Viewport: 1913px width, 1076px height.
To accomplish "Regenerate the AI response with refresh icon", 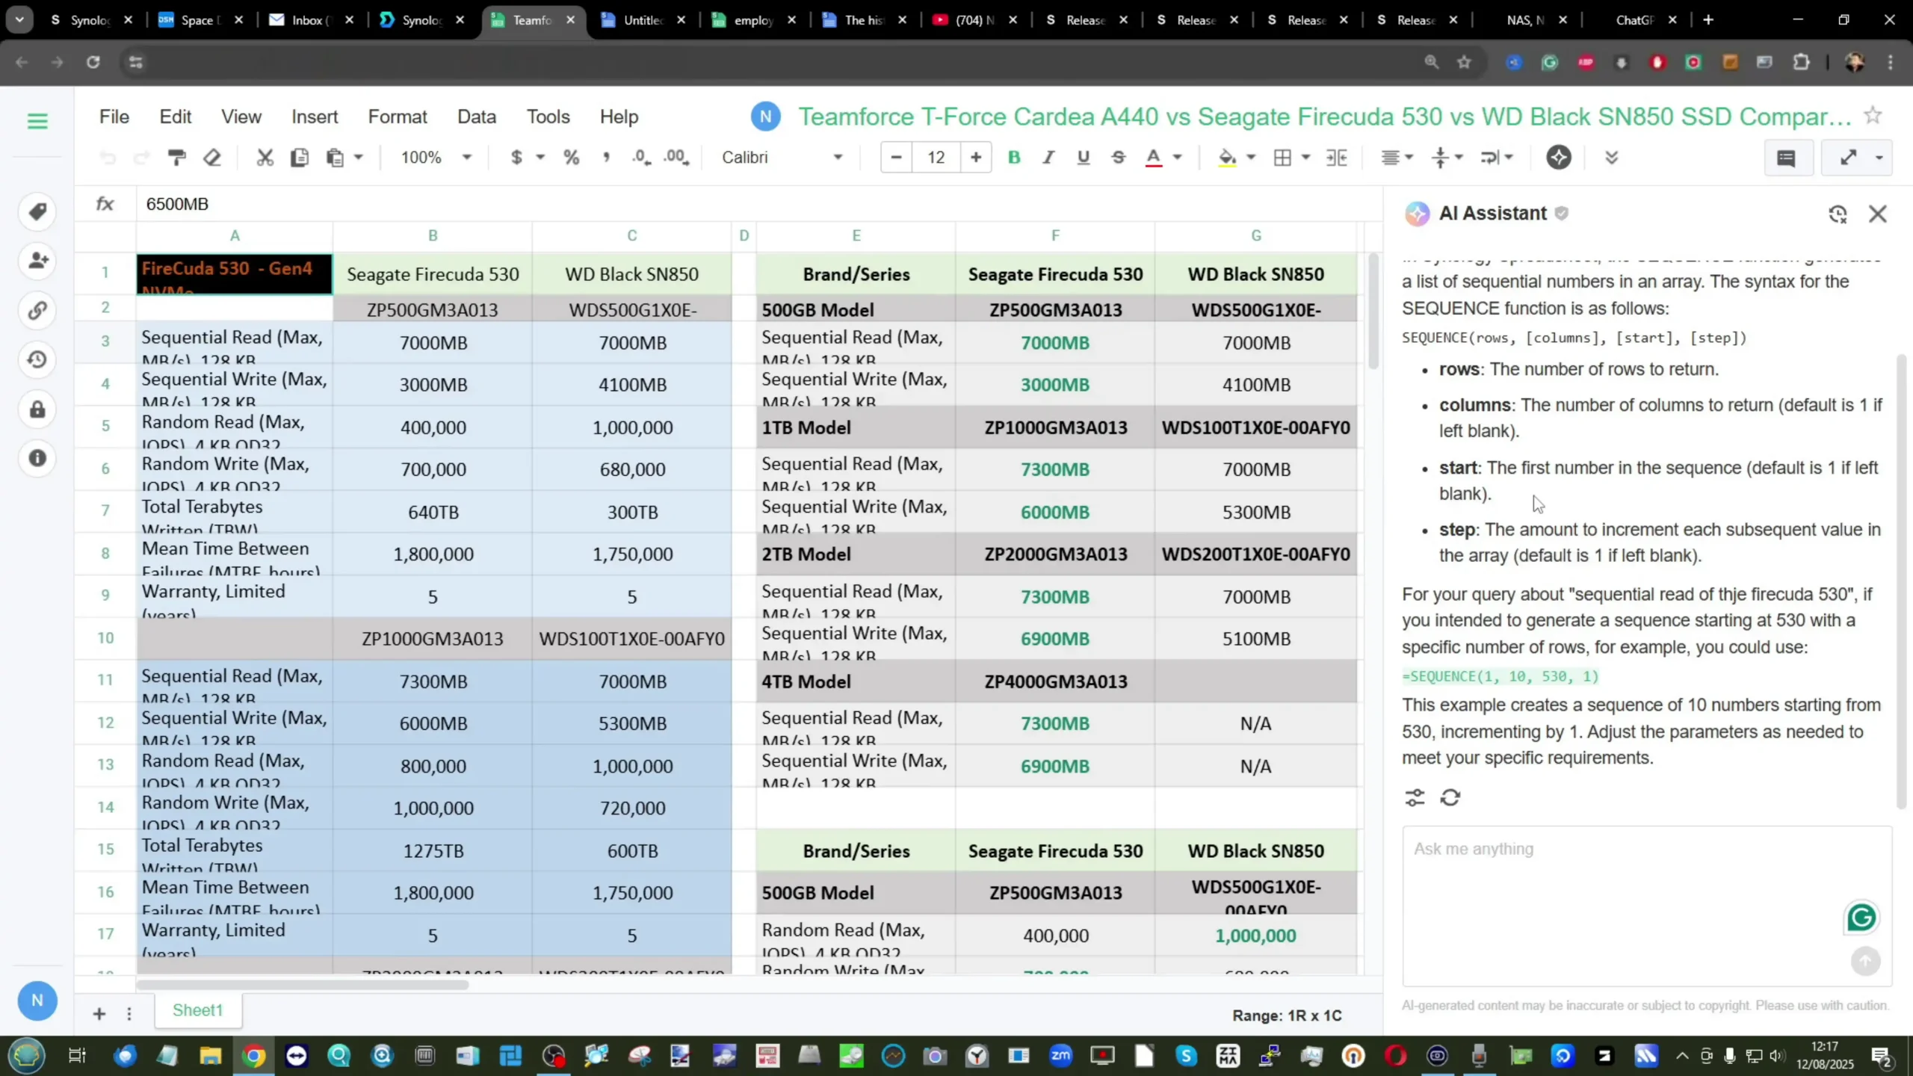I will 1450,798.
